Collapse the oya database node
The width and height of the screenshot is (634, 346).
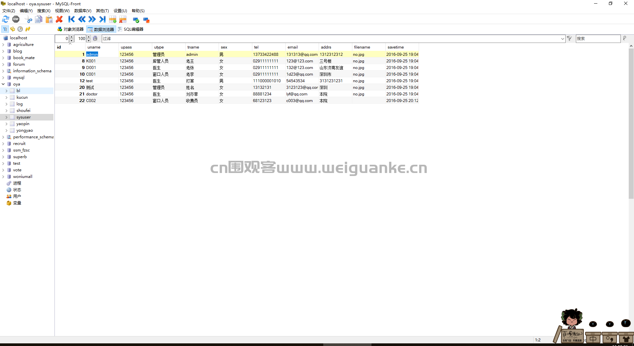tap(3, 84)
